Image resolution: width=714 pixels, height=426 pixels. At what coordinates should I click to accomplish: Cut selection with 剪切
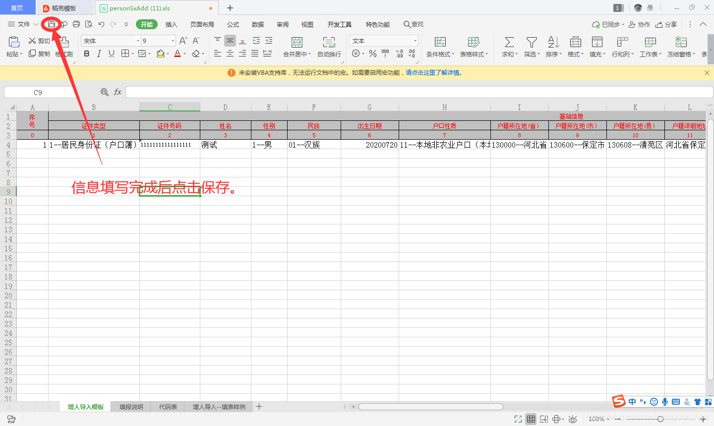click(x=39, y=41)
